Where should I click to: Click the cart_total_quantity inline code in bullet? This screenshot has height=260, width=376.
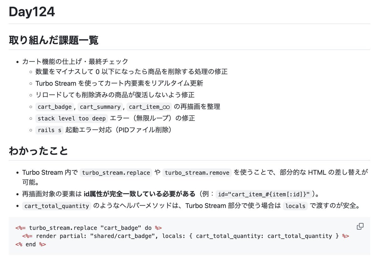pyautogui.click(x=57, y=206)
